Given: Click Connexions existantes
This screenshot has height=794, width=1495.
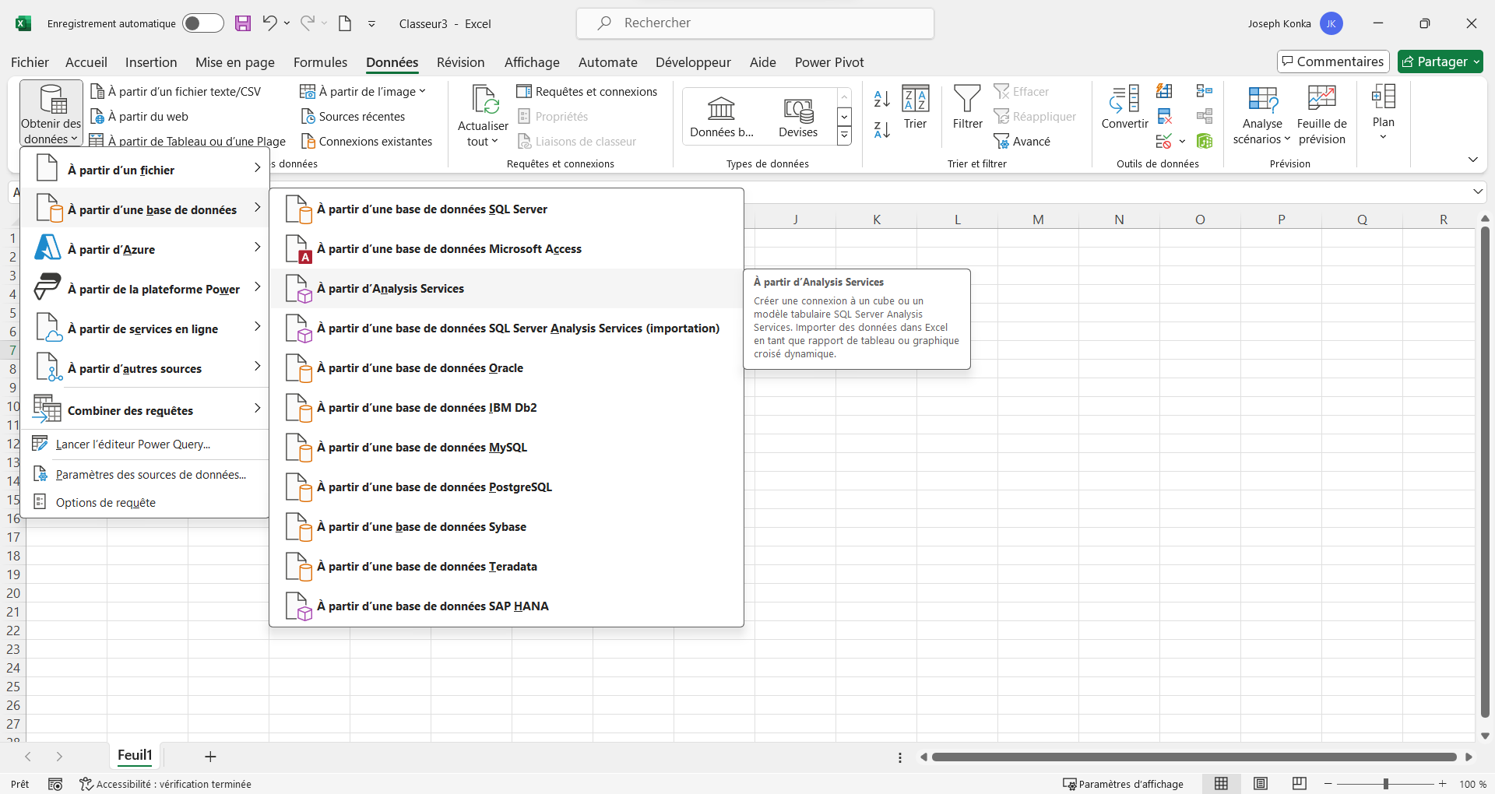Looking at the screenshot, I should 366,142.
